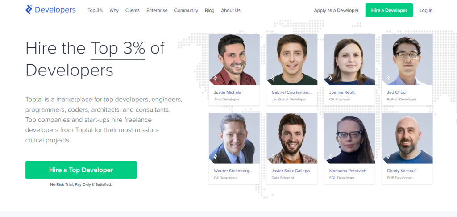Go to the Why navigation item
The width and height of the screenshot is (457, 217).
[x=114, y=11]
